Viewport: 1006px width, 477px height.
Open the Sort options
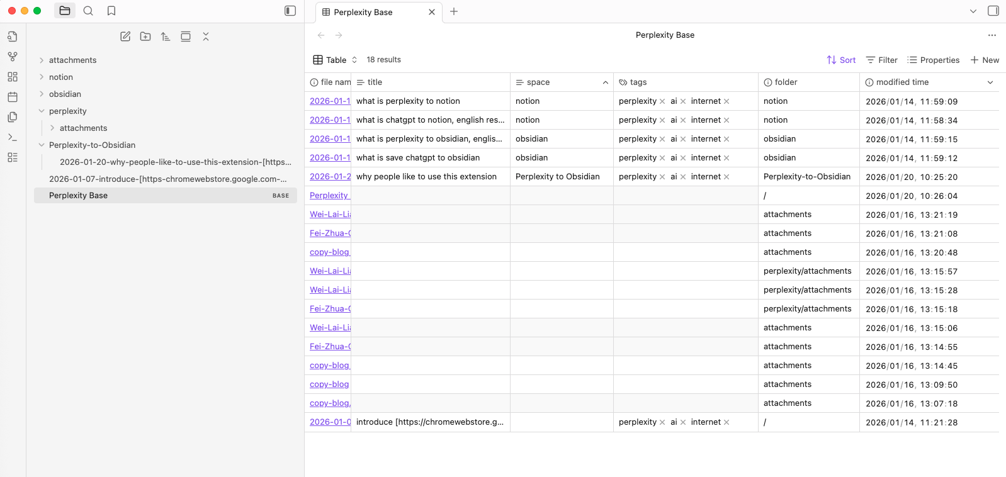(x=841, y=60)
